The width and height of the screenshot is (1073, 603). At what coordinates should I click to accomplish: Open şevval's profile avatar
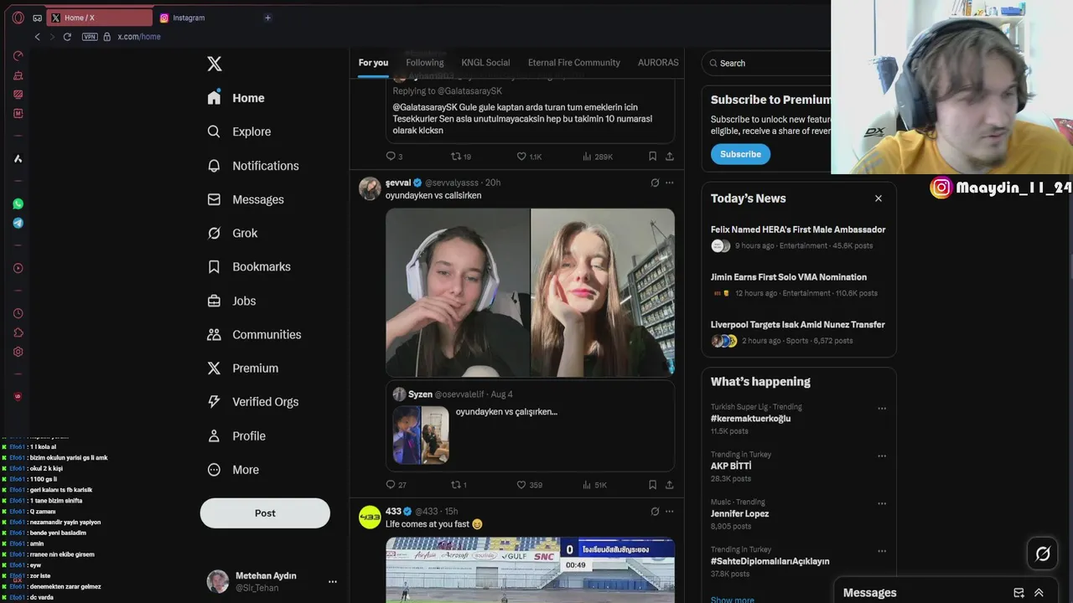click(370, 188)
